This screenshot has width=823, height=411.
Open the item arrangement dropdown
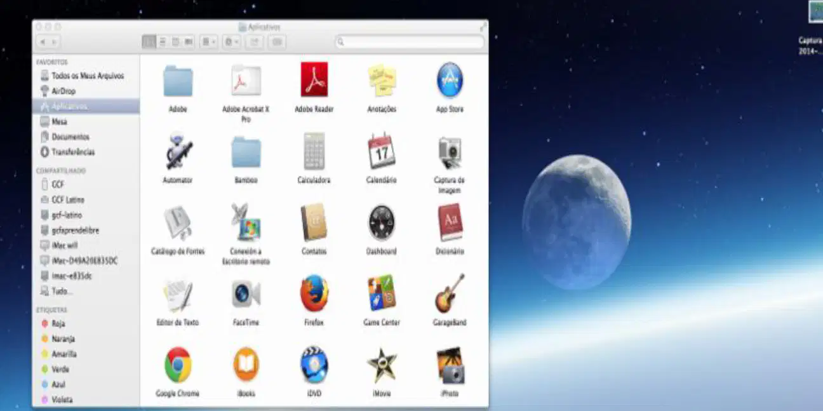pos(209,42)
